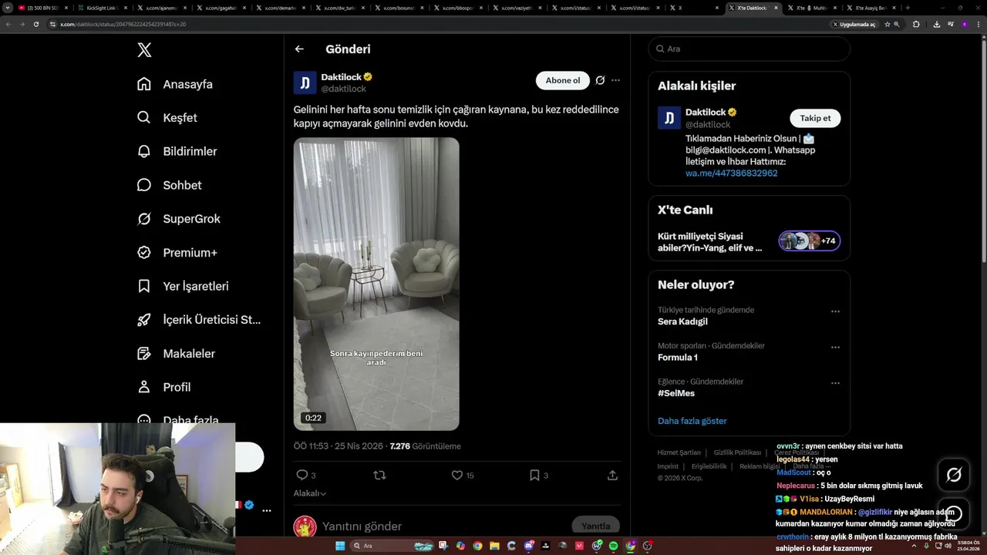Screen dimensions: 987x555
Task: Open İçerik Üreticisi Stüdyosu item
Action: click(199, 320)
